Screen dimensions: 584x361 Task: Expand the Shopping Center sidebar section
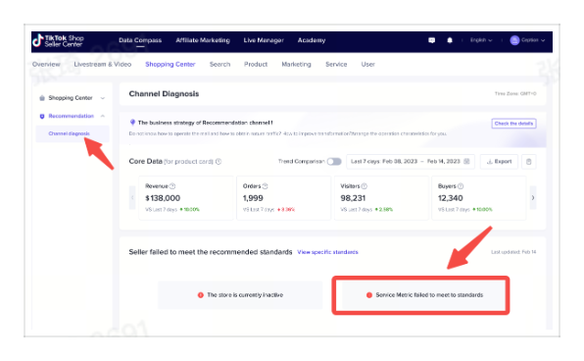tap(103, 98)
